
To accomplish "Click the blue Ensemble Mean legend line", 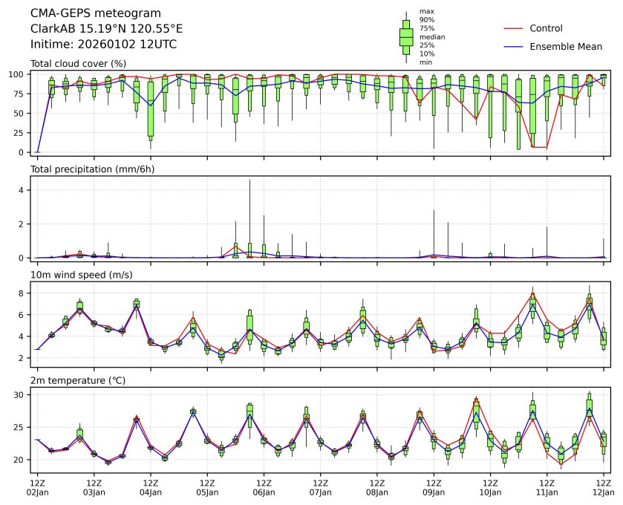I will click(514, 46).
